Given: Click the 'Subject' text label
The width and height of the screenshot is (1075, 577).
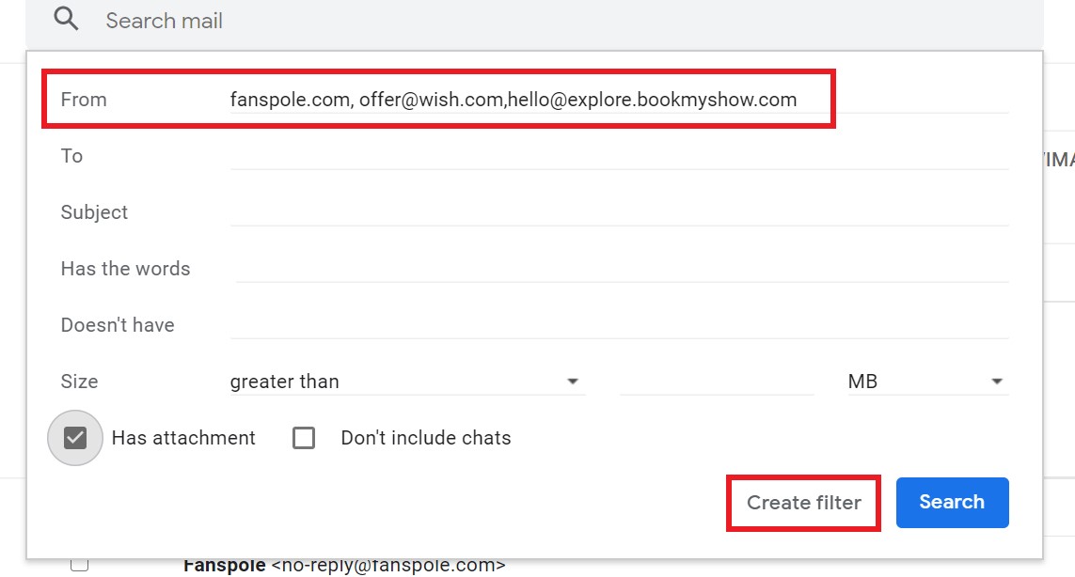Looking at the screenshot, I should tap(94, 212).
